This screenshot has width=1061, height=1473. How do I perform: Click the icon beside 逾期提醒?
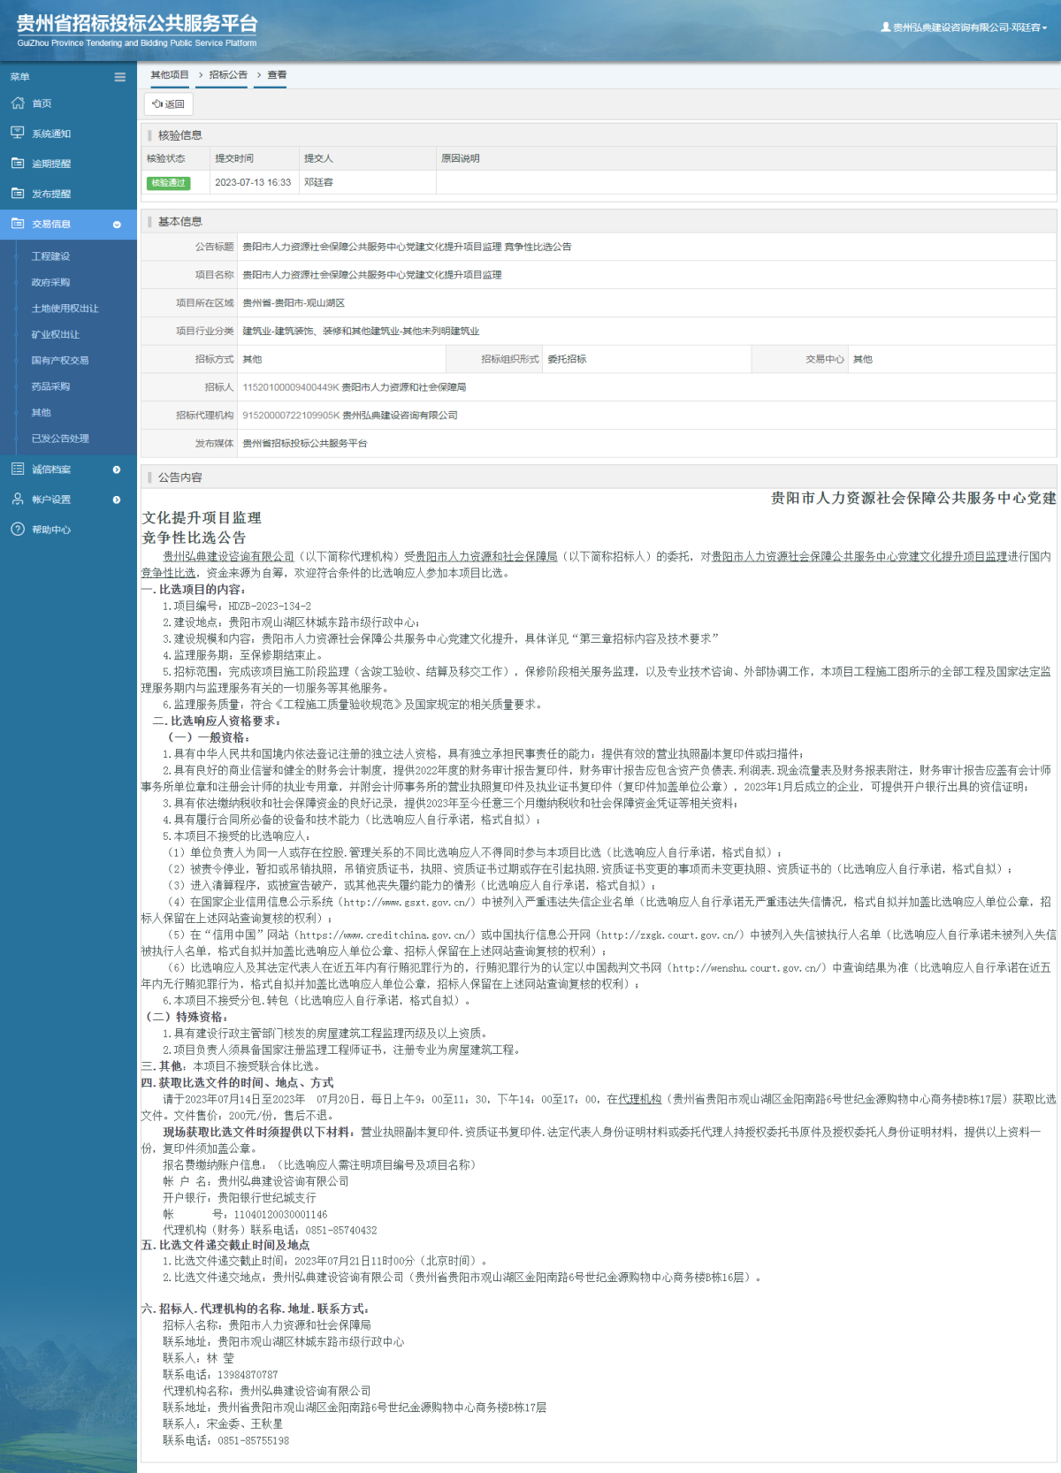[x=18, y=164]
